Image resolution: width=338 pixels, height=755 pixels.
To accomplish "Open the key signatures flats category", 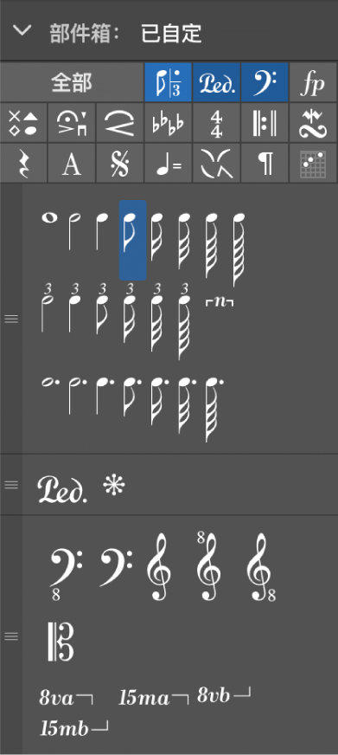I will tap(169, 123).
